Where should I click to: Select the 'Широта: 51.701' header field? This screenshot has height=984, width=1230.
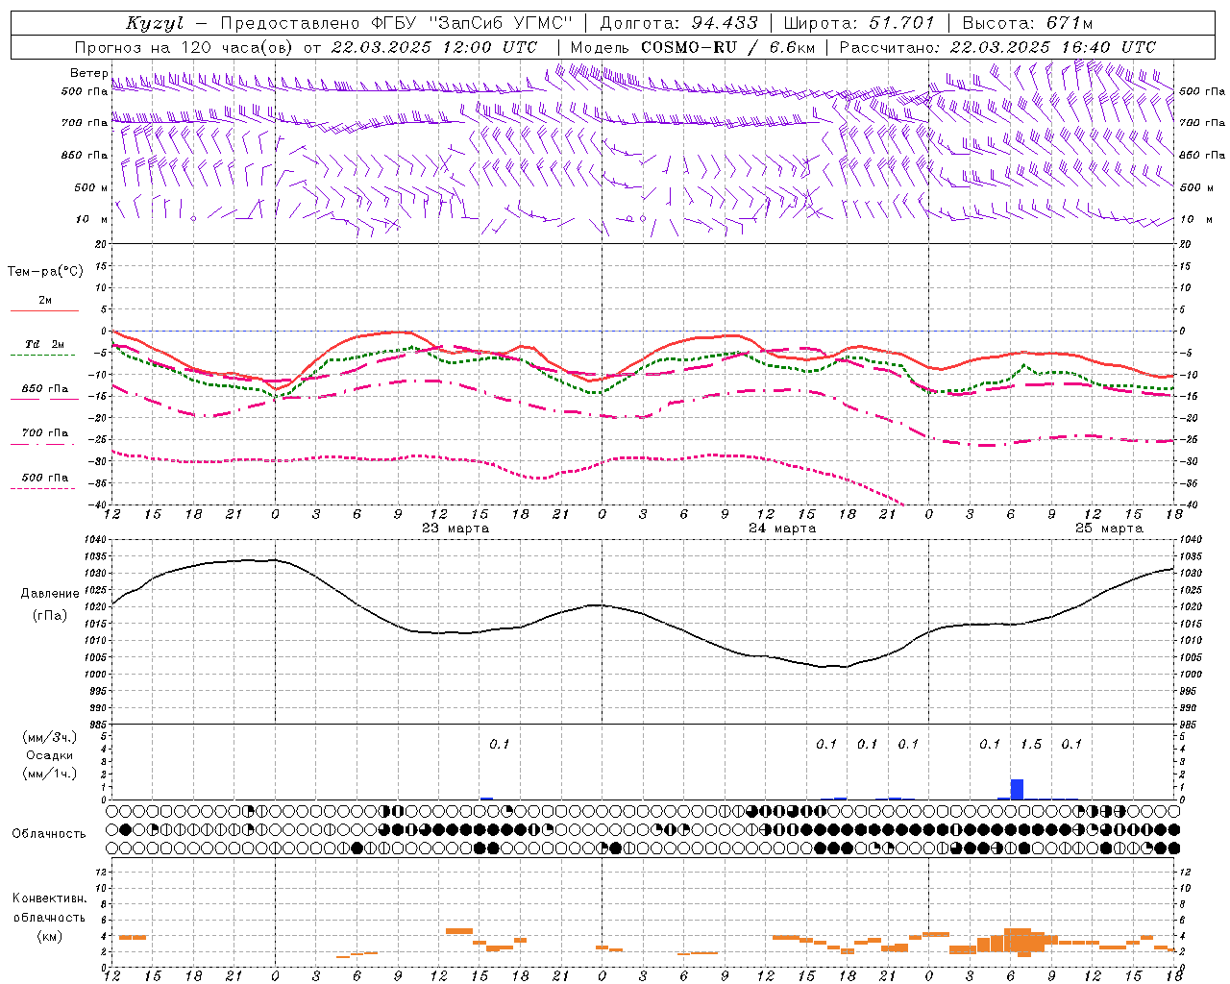tap(858, 23)
